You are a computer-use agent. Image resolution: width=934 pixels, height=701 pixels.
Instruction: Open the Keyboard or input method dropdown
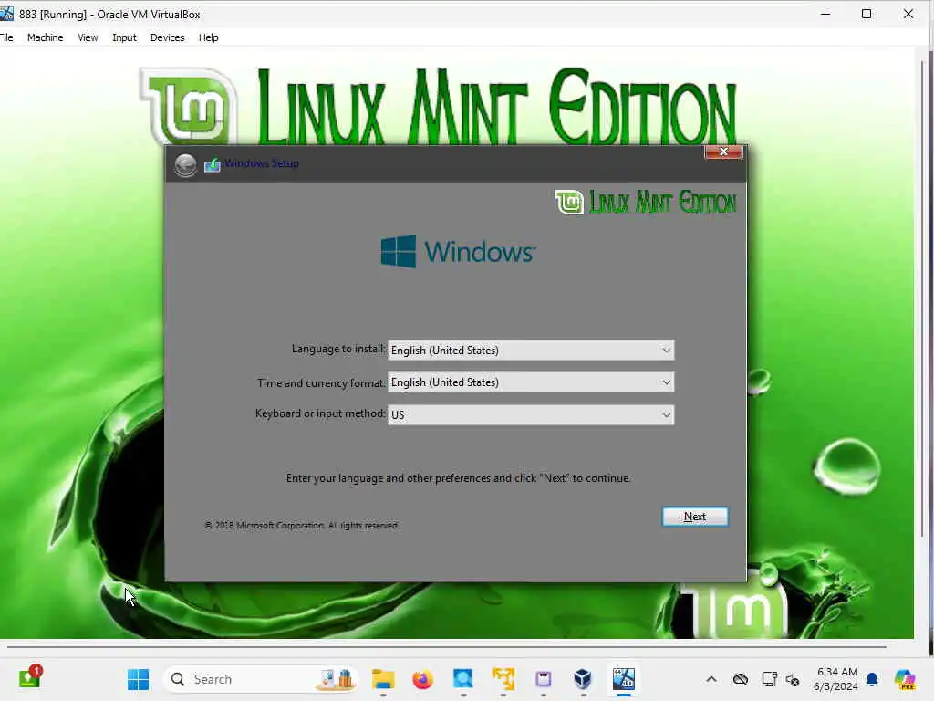point(531,414)
